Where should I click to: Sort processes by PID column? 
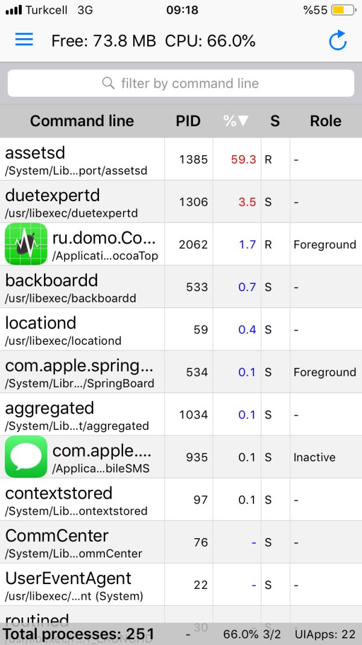tap(188, 121)
